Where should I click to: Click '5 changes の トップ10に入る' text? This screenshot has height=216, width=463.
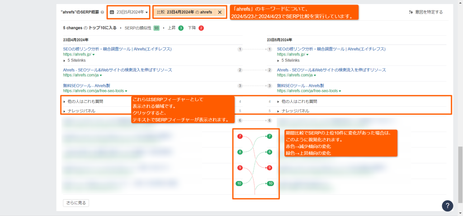90,28
